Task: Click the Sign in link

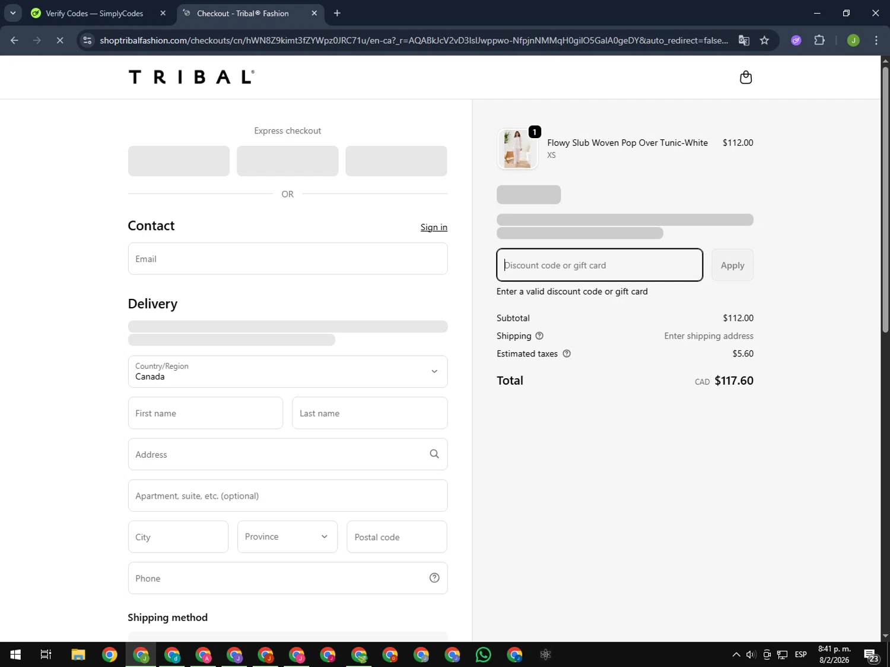Action: click(x=434, y=227)
